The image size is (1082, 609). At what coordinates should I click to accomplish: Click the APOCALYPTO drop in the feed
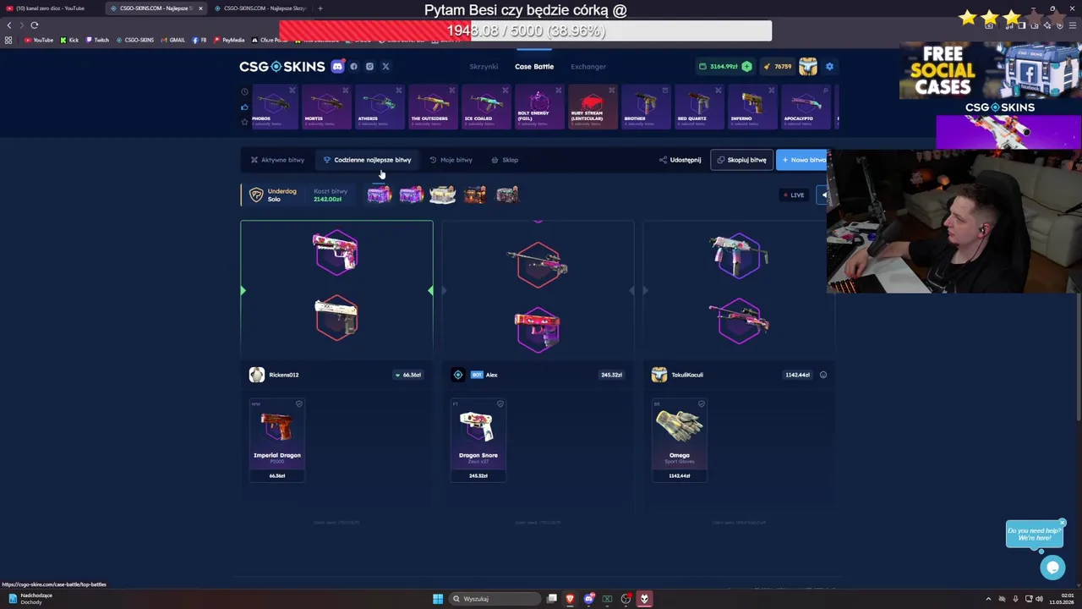pos(806,107)
